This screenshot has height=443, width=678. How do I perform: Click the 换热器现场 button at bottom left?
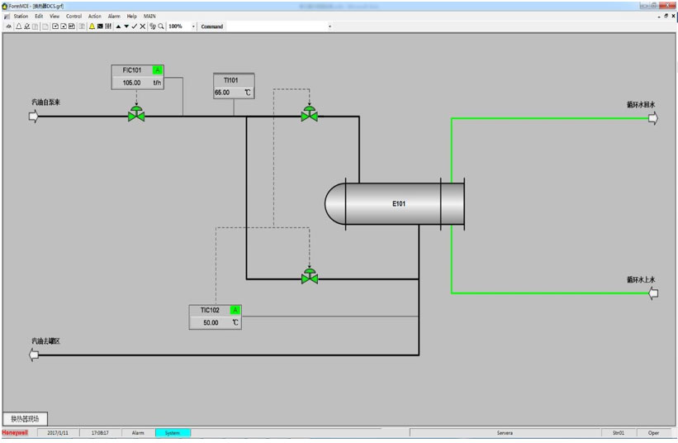point(25,419)
